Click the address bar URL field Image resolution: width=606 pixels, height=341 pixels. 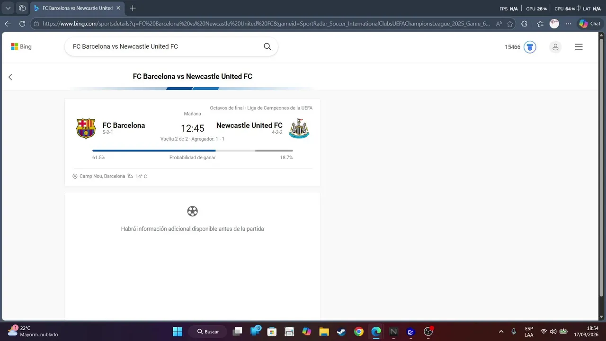[266, 24]
